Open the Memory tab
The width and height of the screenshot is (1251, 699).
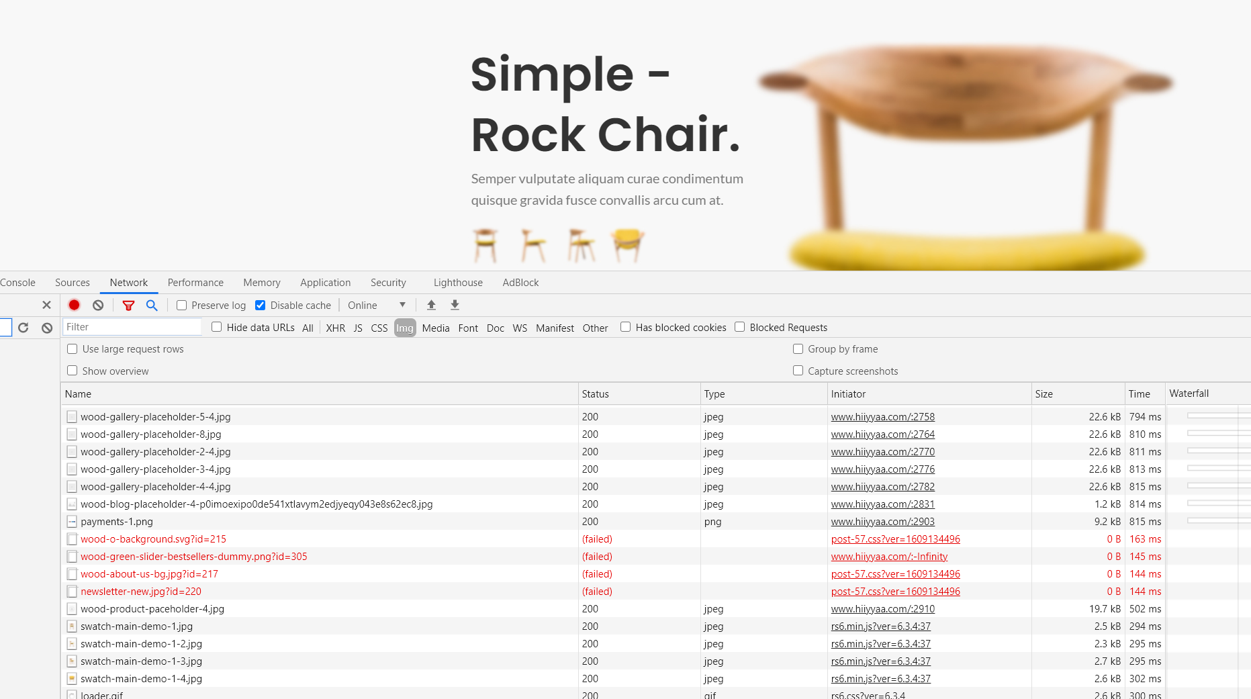coord(262,283)
